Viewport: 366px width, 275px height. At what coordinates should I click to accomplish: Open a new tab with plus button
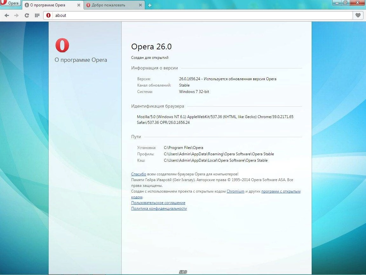click(x=150, y=5)
